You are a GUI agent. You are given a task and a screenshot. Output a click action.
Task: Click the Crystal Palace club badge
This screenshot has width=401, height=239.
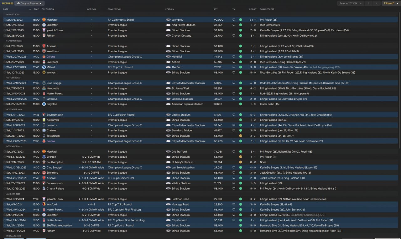tap(44, 189)
